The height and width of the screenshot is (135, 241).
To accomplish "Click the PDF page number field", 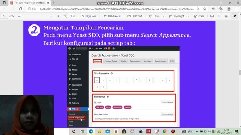I will coord(4,16).
